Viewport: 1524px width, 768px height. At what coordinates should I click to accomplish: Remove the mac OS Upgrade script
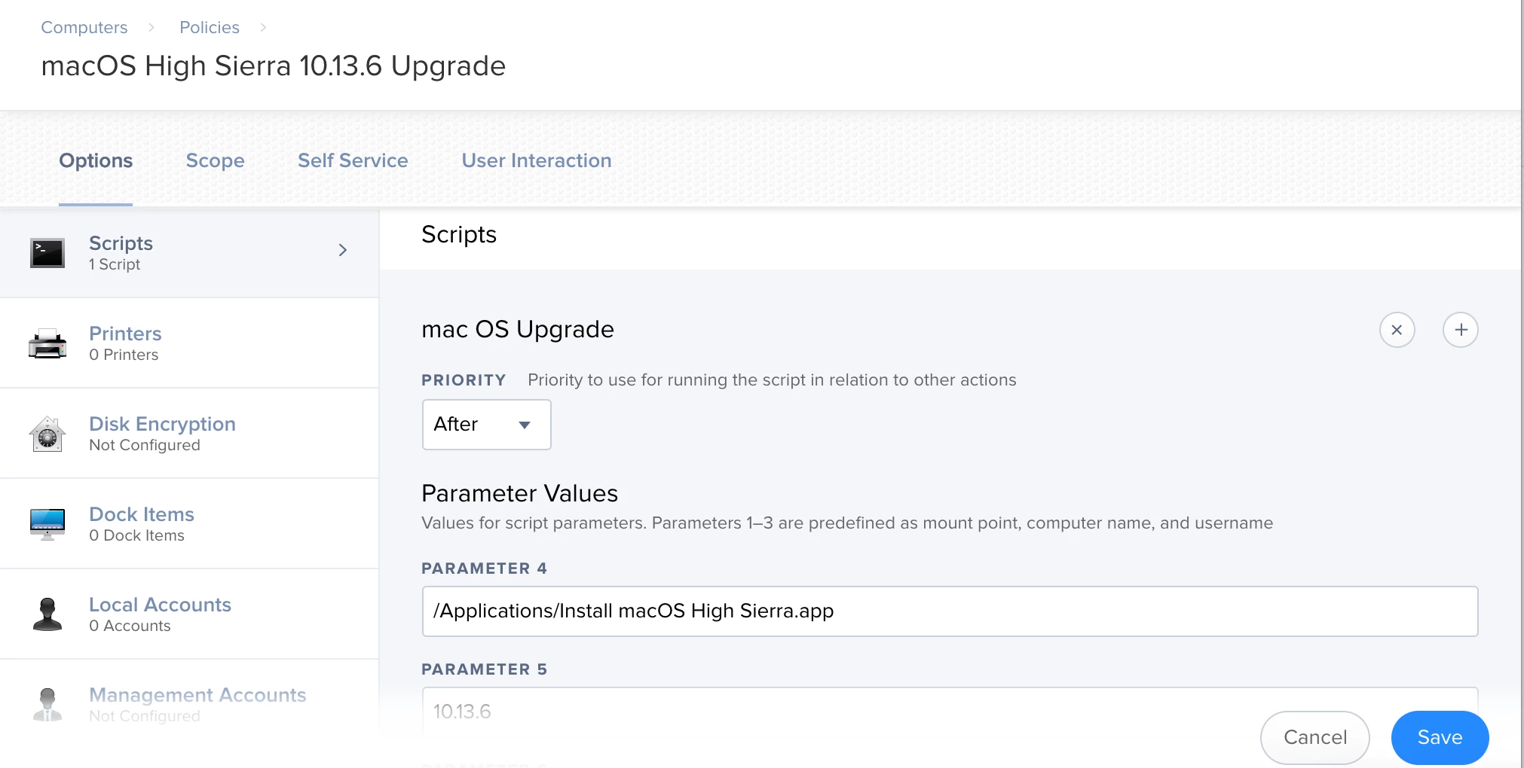click(1397, 330)
